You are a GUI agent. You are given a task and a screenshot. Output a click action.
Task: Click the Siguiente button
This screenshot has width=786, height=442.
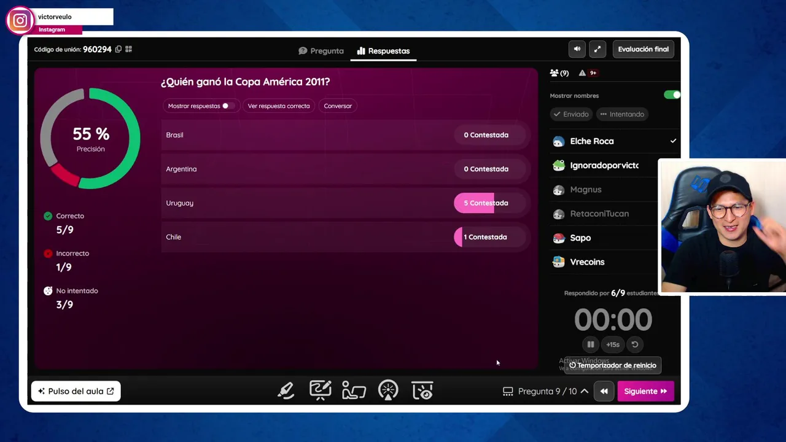645,391
